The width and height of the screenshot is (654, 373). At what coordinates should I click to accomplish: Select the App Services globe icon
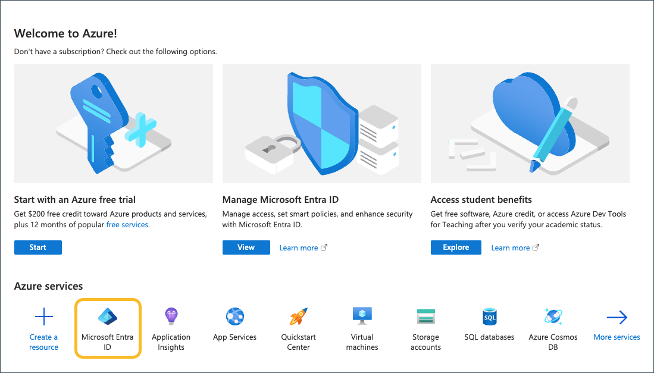[x=235, y=316]
